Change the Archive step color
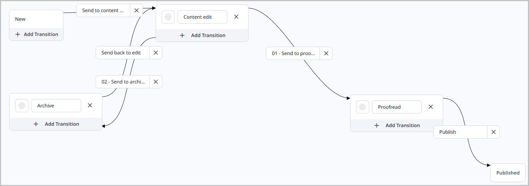The height and width of the screenshot is (186, 529). 22,106
